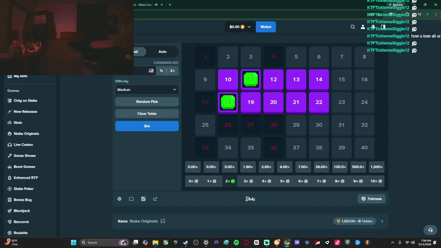441x248 pixels.
Task: Click the Random Pick button
Action: point(147,102)
